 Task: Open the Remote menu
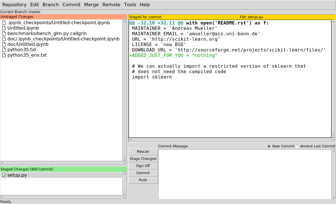point(111,5)
